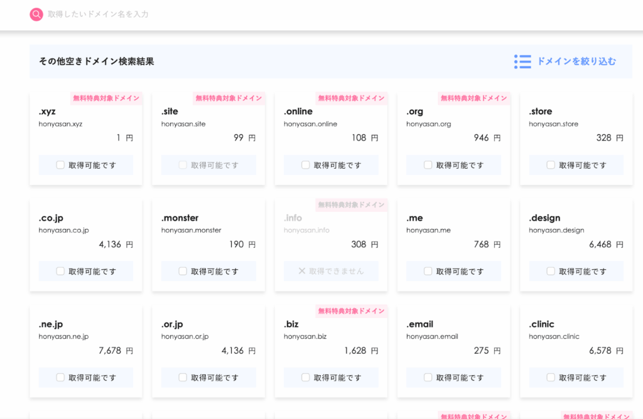Select the .org domain checkbox

[x=428, y=165]
